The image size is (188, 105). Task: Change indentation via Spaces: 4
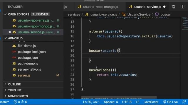pyautogui.click(x=111, y=102)
